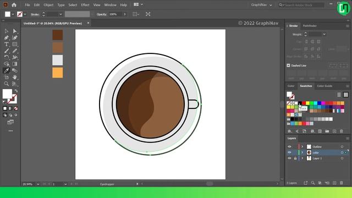352x198 pixels.
Task: Click New Color Group folder icon
Action: (327, 131)
